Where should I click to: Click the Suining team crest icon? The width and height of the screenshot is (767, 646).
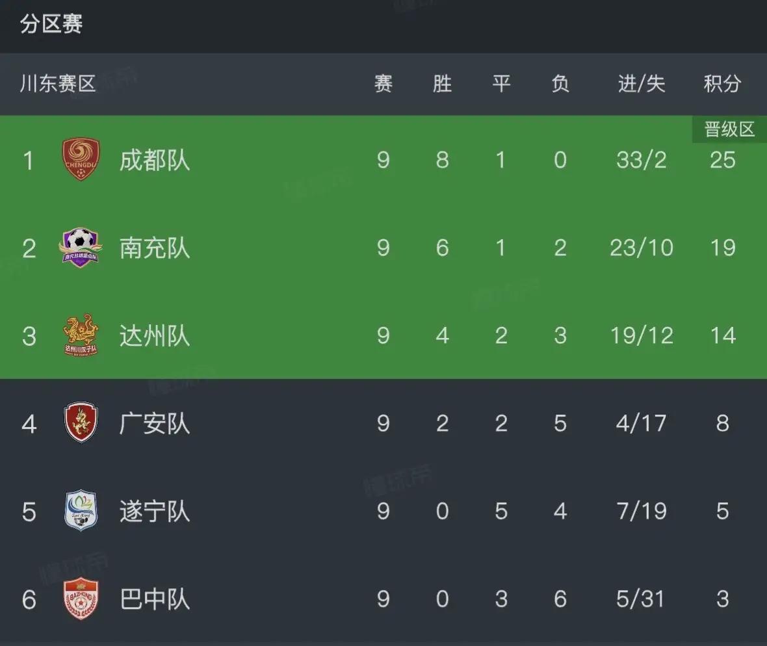[x=81, y=511]
